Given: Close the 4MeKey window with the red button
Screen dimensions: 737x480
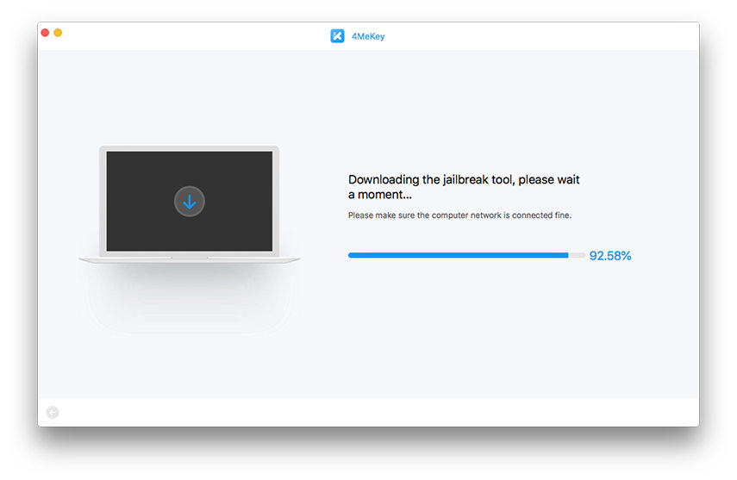Looking at the screenshot, I should coord(45,33).
